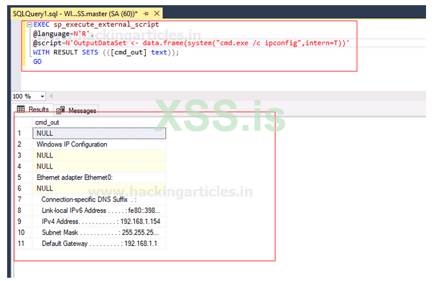Switch to the Results tab
The image size is (439, 281).
pos(33,109)
